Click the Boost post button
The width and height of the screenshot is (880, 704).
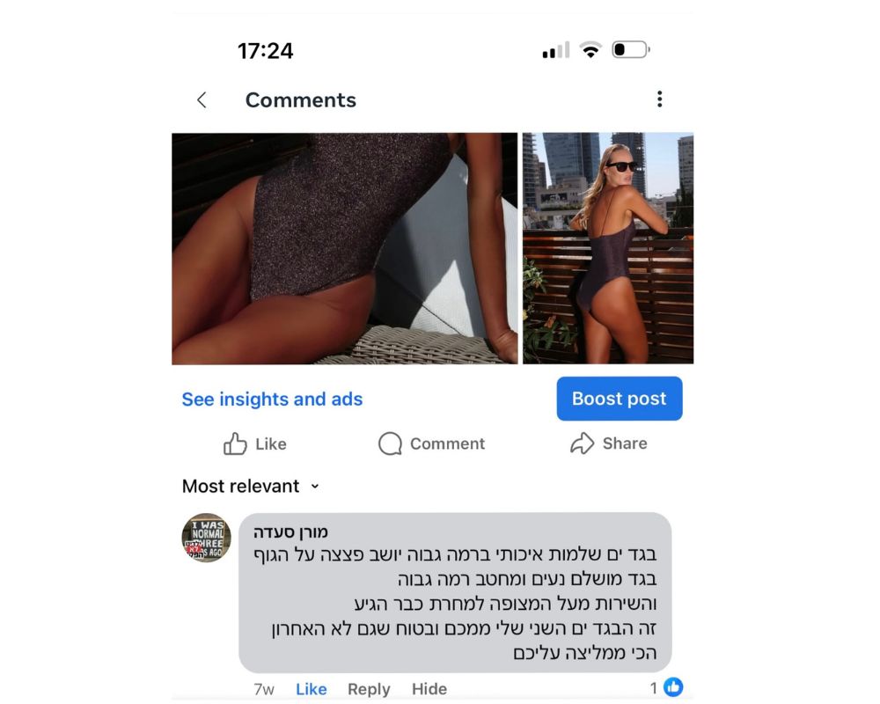click(x=619, y=399)
